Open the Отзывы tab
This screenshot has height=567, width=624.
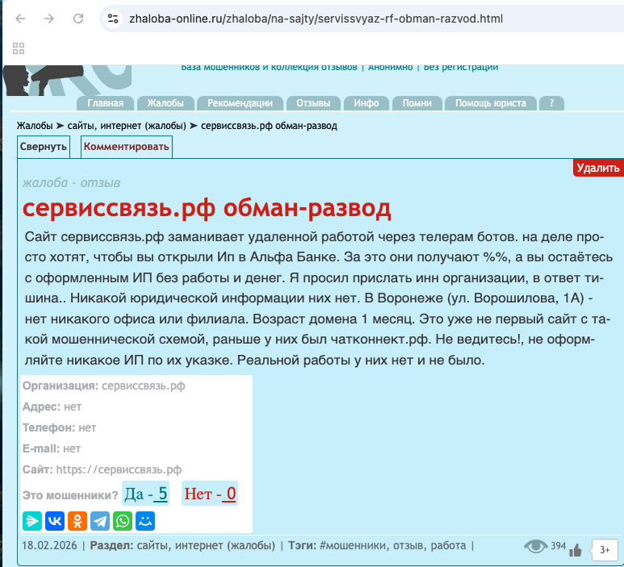313,103
